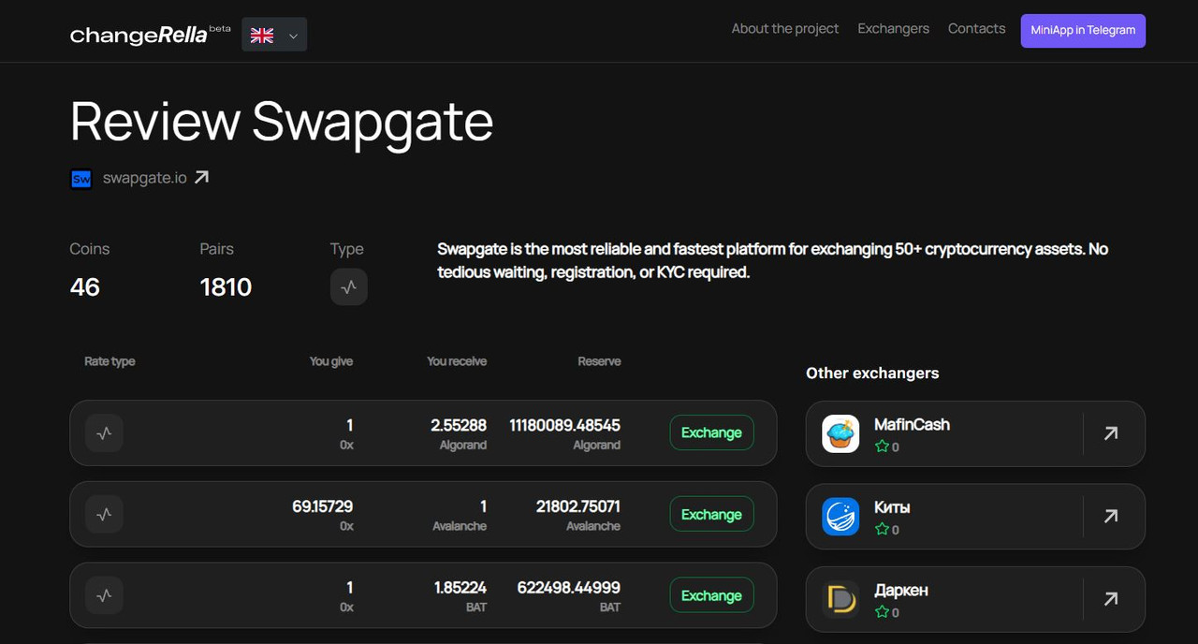Click the Rate type column header
The image size is (1198, 644).
click(110, 361)
